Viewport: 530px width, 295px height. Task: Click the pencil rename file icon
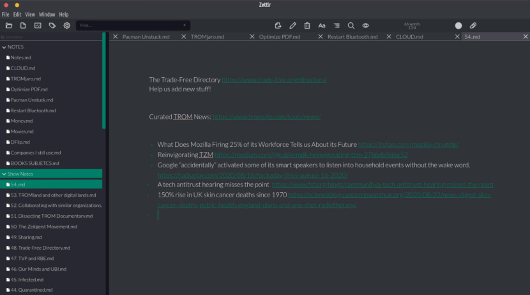[292, 26]
